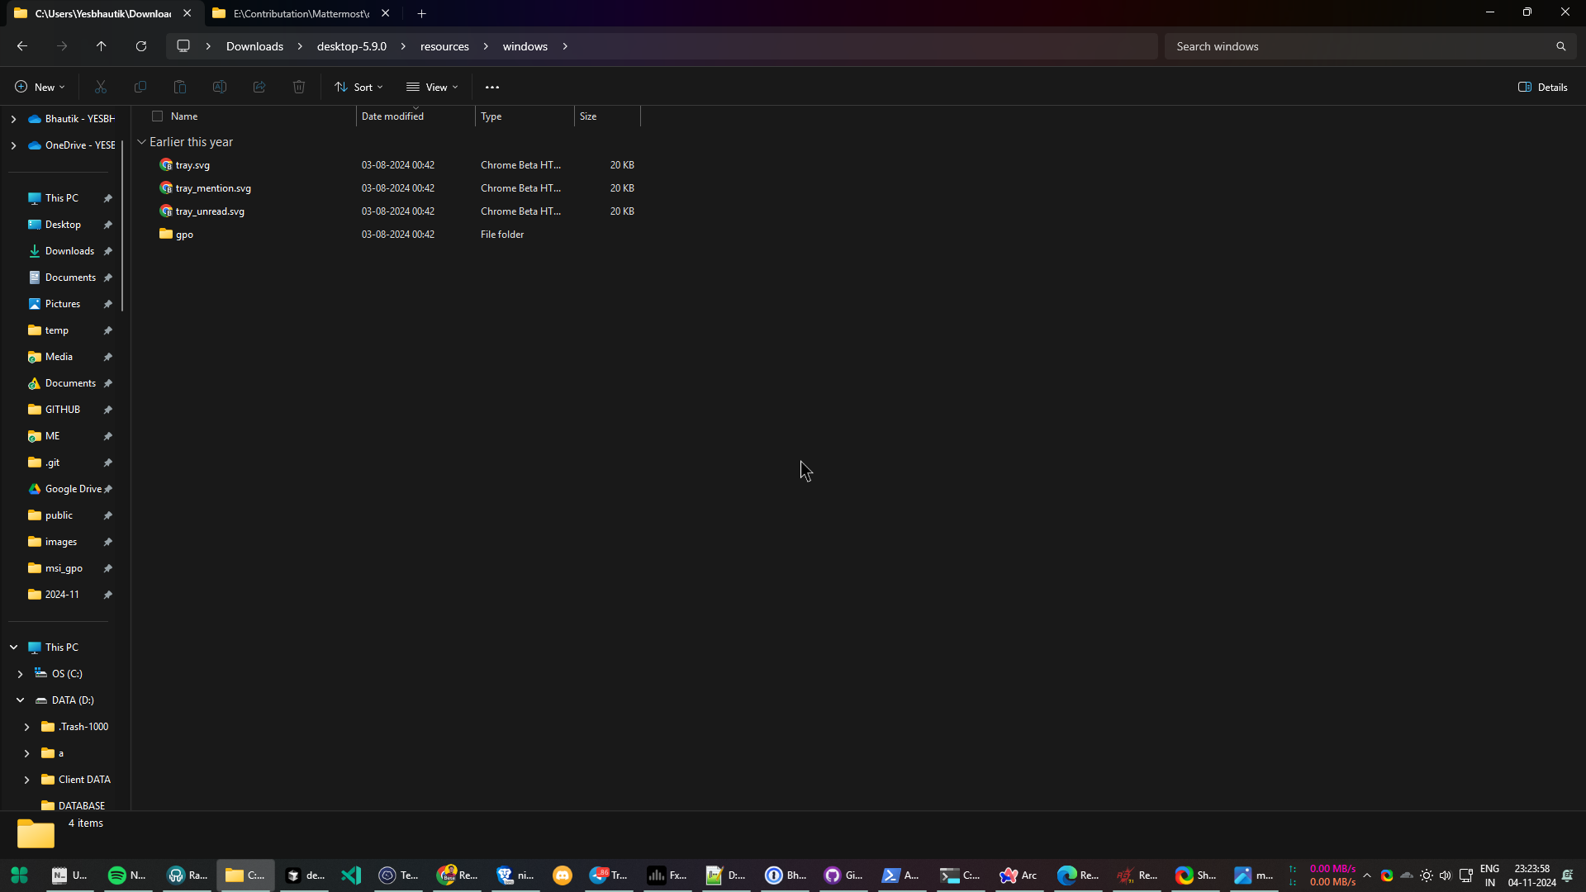The width and height of the screenshot is (1586, 892).
Task: Click the Delete (trash) icon in the toolbar
Action: (298, 87)
